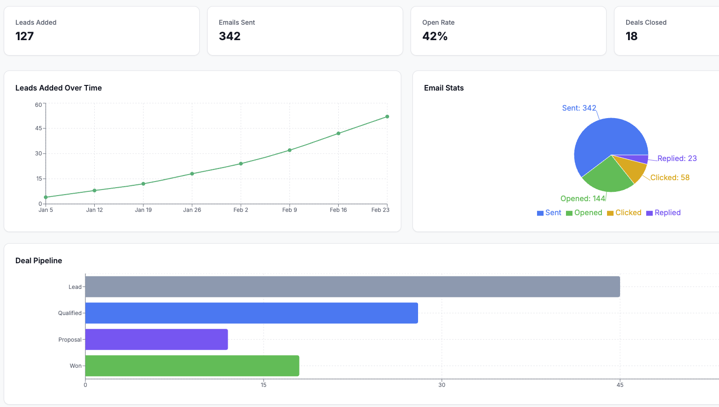Image resolution: width=719 pixels, height=407 pixels.
Task: Click the green Opened pie slice
Action: pyautogui.click(x=607, y=177)
